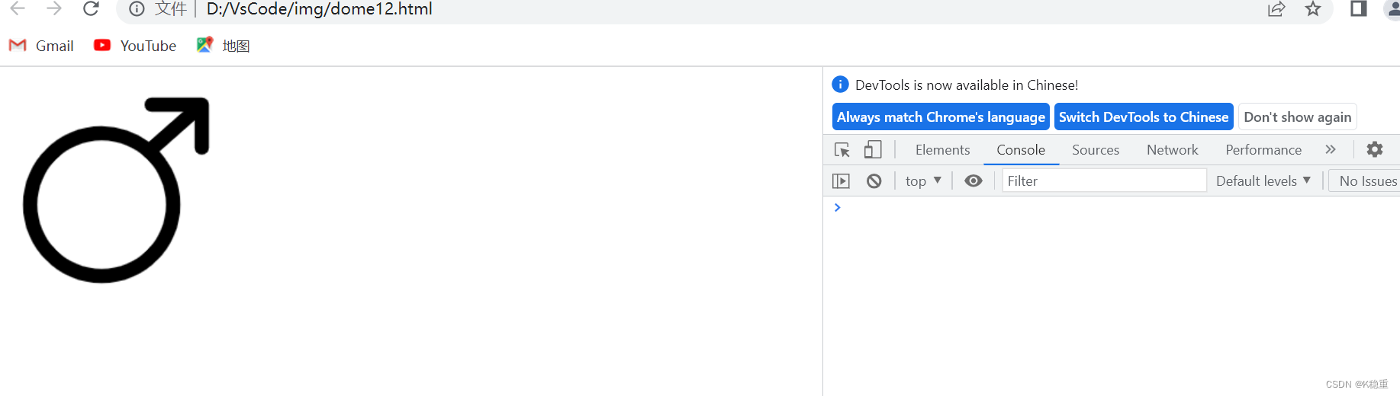Screen dimensions: 1400x396
Task: Clear the console with the ban icon
Action: (874, 181)
